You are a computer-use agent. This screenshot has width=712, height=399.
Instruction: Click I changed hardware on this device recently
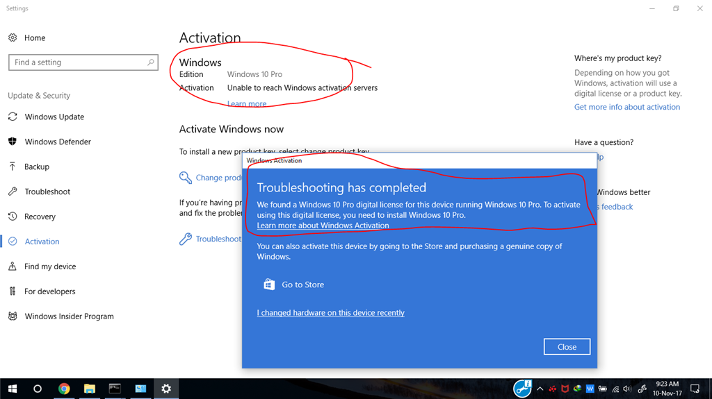point(330,312)
